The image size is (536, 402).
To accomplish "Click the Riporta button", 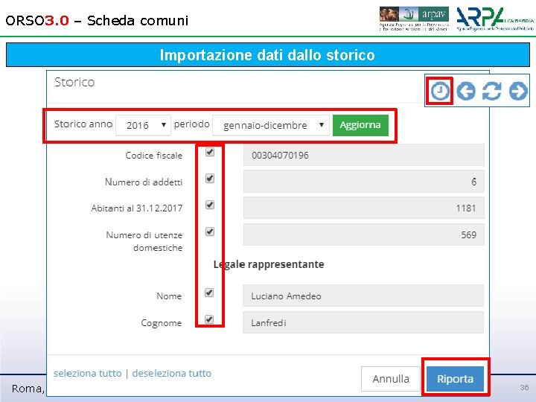I will pyautogui.click(x=455, y=379).
